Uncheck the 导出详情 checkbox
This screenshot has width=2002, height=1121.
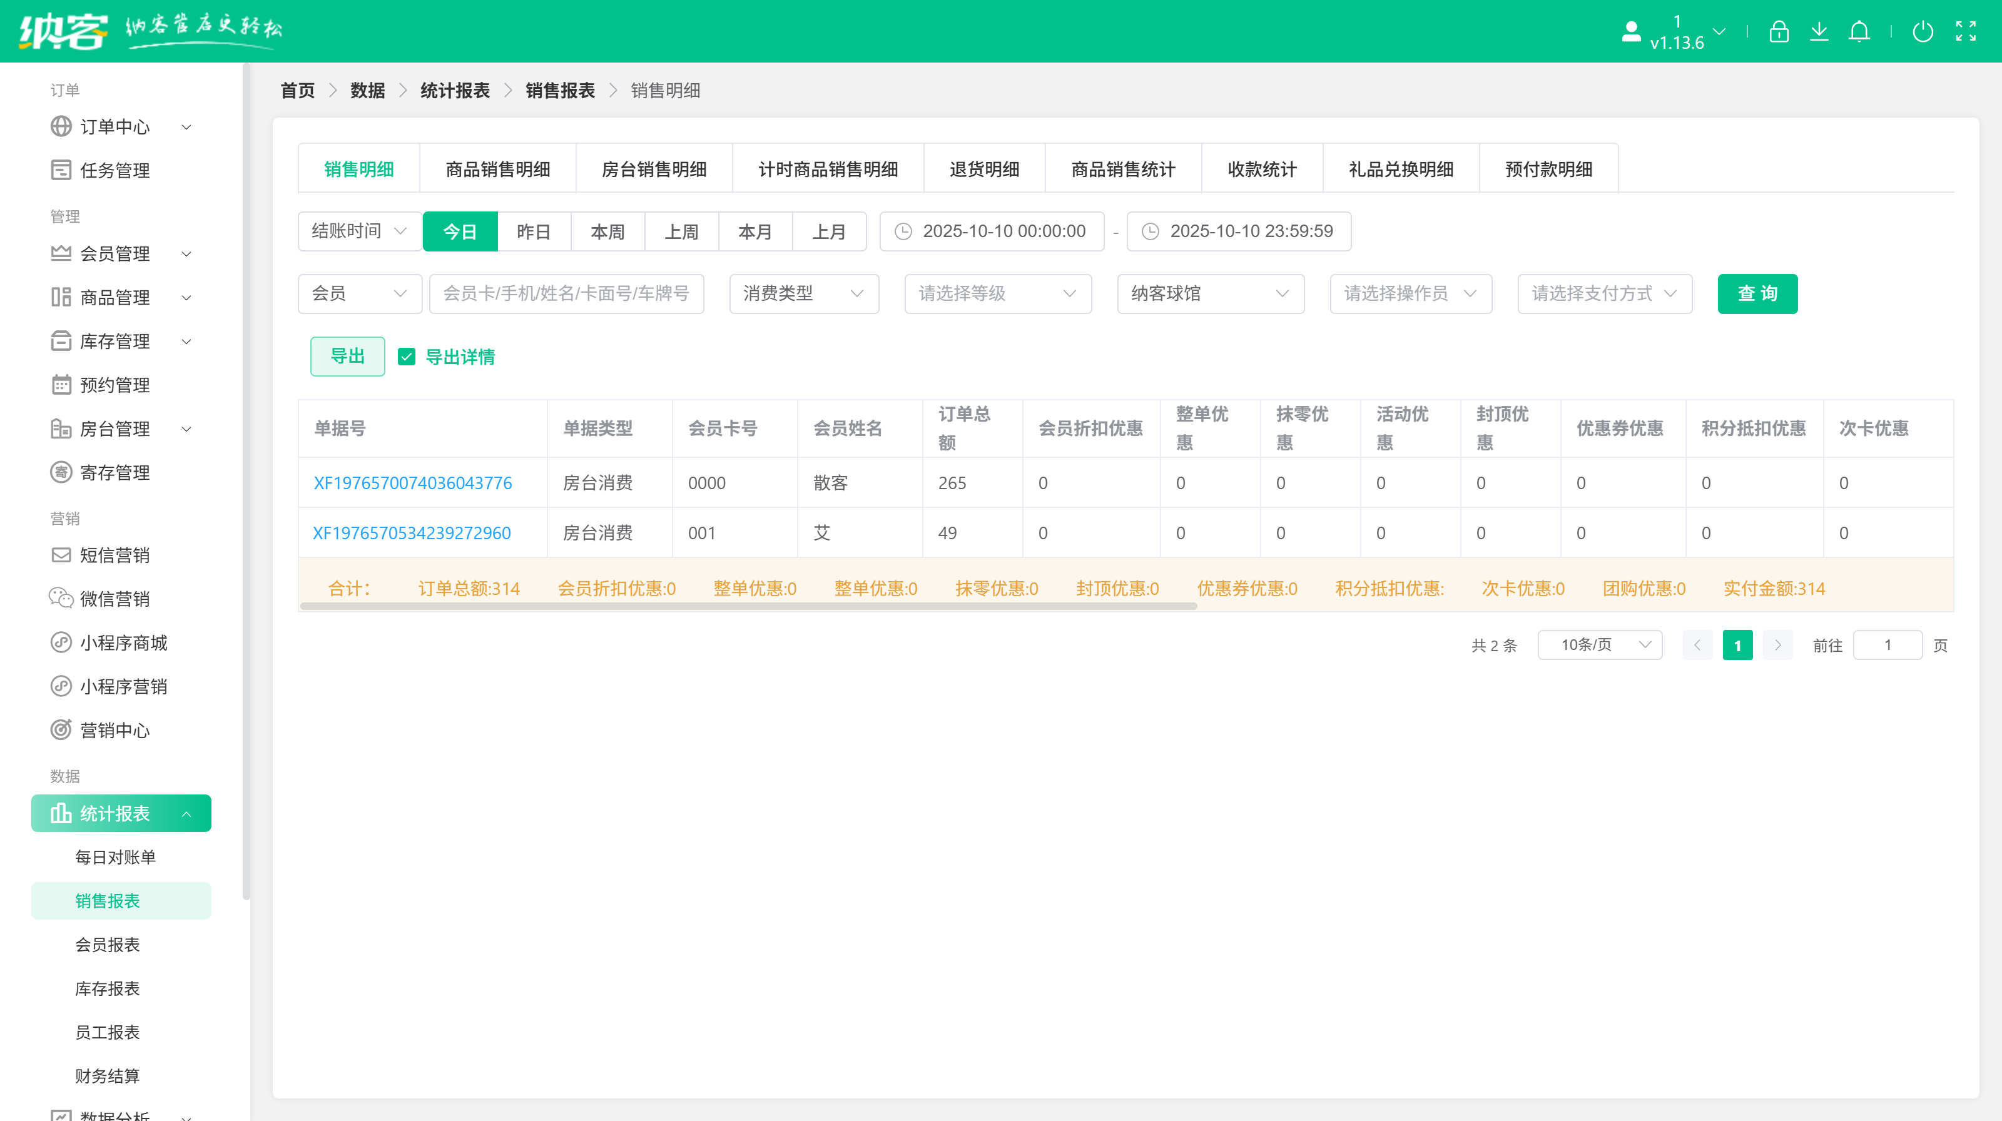pos(407,357)
